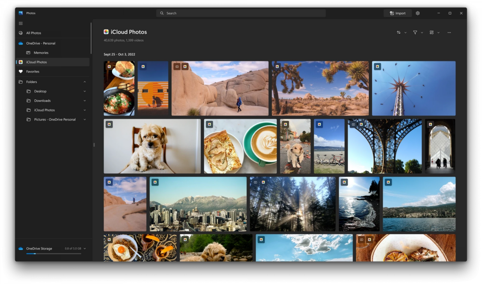Open the food dishes photo in first row

[119, 88]
